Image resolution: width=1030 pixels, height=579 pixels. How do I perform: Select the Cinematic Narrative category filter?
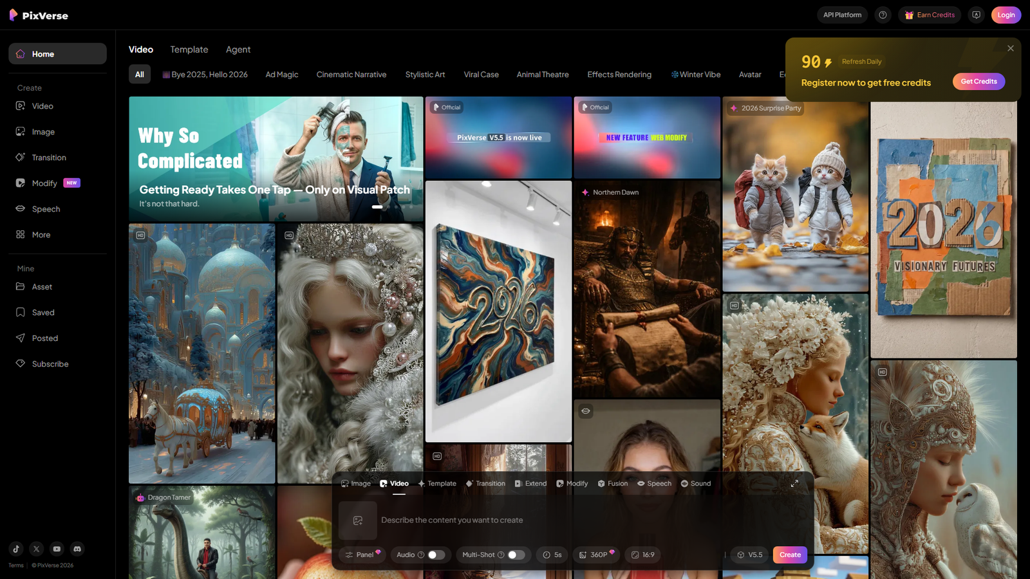click(351, 75)
